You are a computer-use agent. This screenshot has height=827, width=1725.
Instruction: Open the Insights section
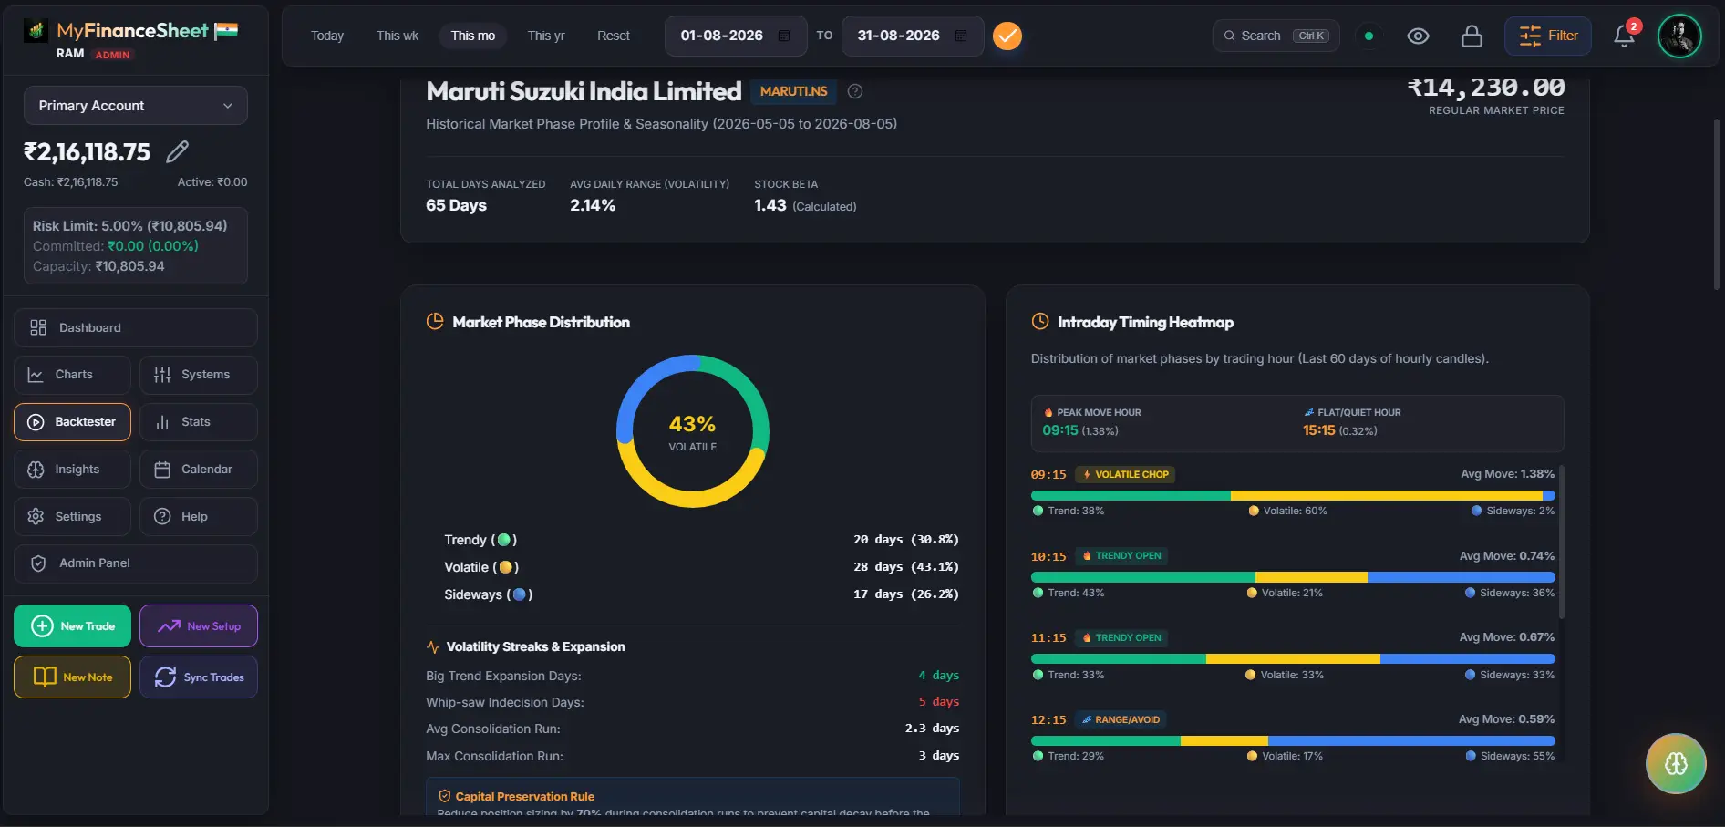click(72, 469)
